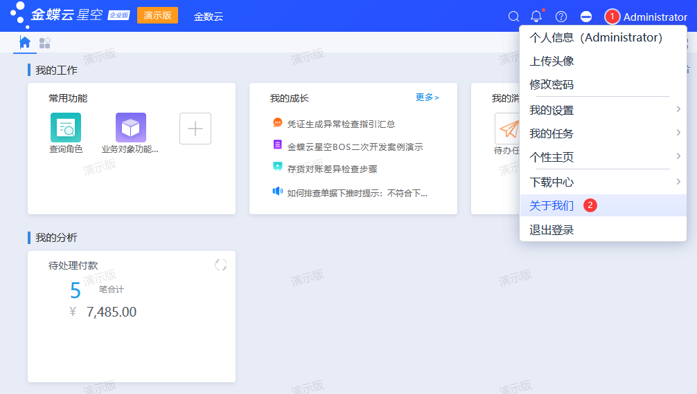Click the 演示版 orange badge
Image resolution: width=697 pixels, height=394 pixels.
click(157, 15)
